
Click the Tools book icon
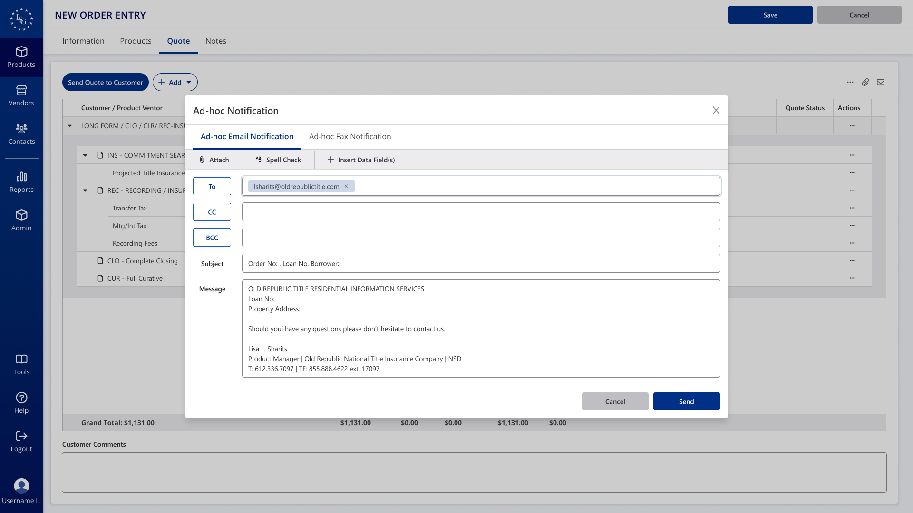[21, 359]
